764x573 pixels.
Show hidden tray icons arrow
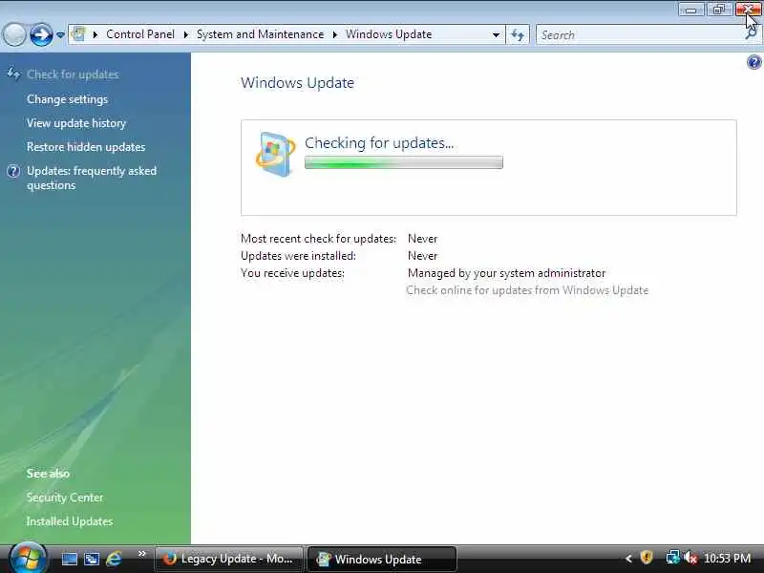[x=628, y=559]
